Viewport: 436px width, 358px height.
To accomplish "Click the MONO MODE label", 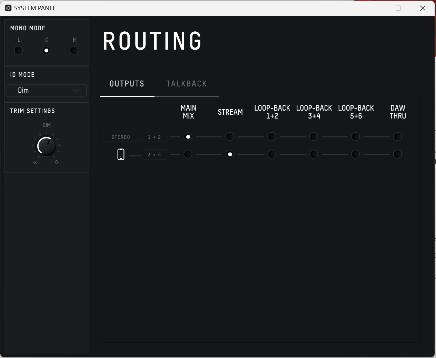I will (x=28, y=28).
